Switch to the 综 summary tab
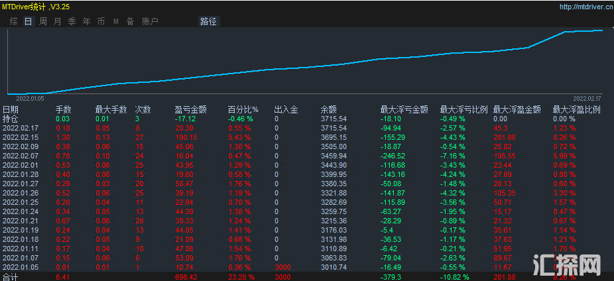The height and width of the screenshot is (281, 614). click(14, 21)
